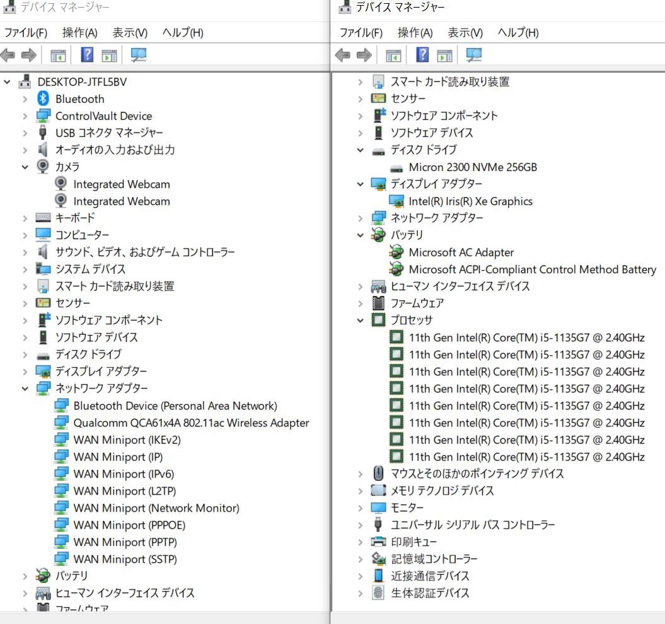Click Forward arrow in left Device Manager toolbar

[x=29, y=55]
